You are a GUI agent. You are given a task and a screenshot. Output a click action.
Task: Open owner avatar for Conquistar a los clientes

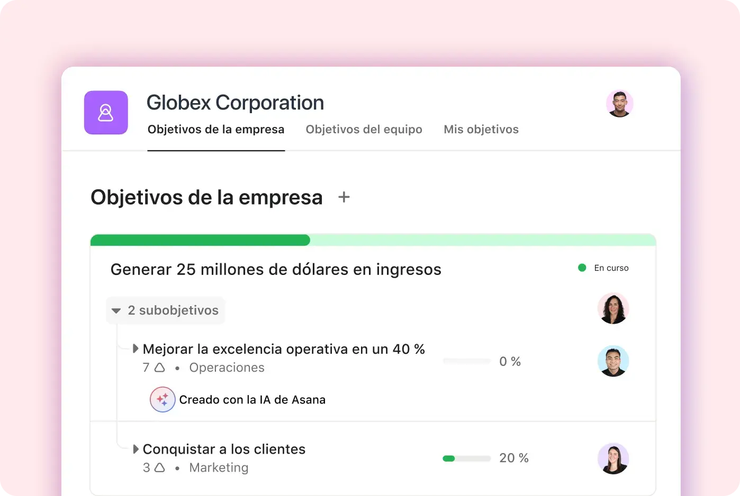(613, 458)
